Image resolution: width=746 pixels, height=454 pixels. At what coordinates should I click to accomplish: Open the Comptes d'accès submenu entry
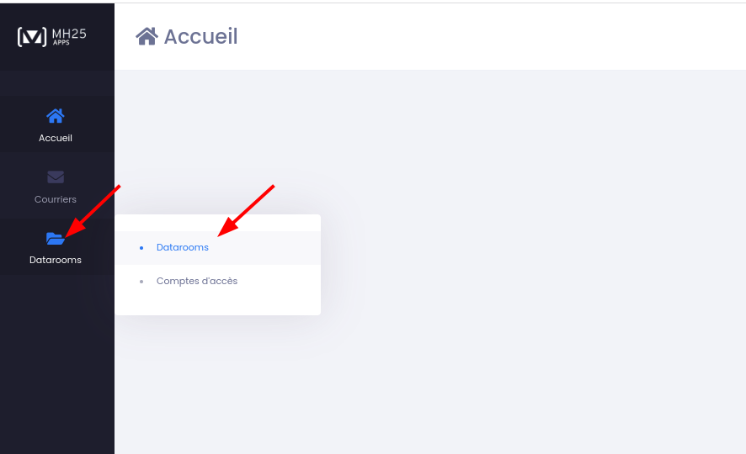pos(197,281)
